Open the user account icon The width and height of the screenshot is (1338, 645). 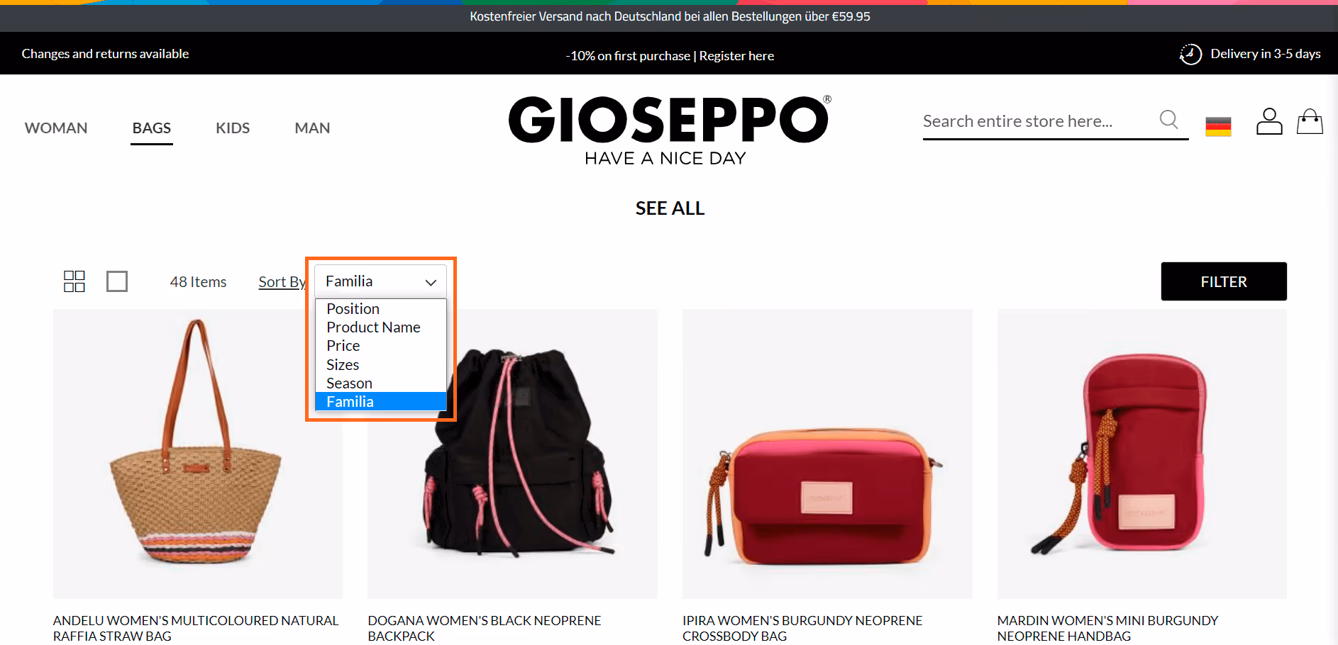pos(1269,121)
